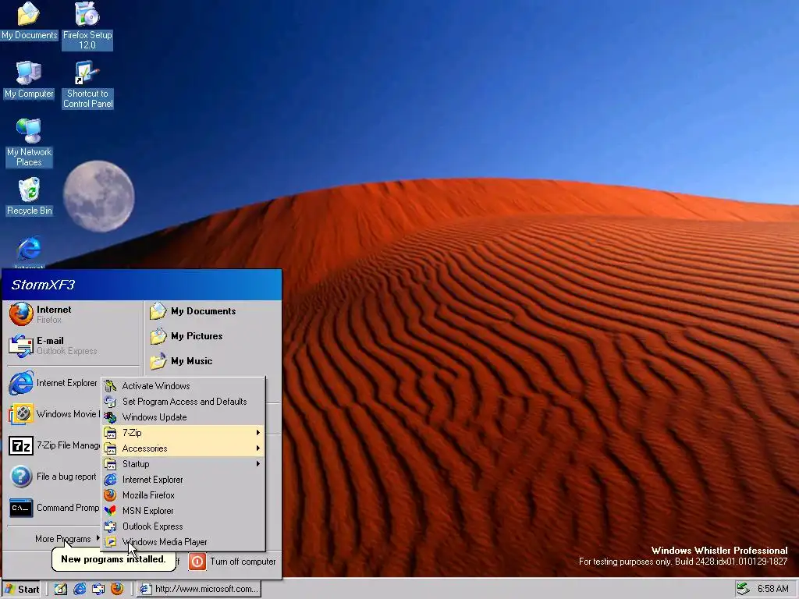Launch Internet Explorer from quick launch bar

coord(80,589)
